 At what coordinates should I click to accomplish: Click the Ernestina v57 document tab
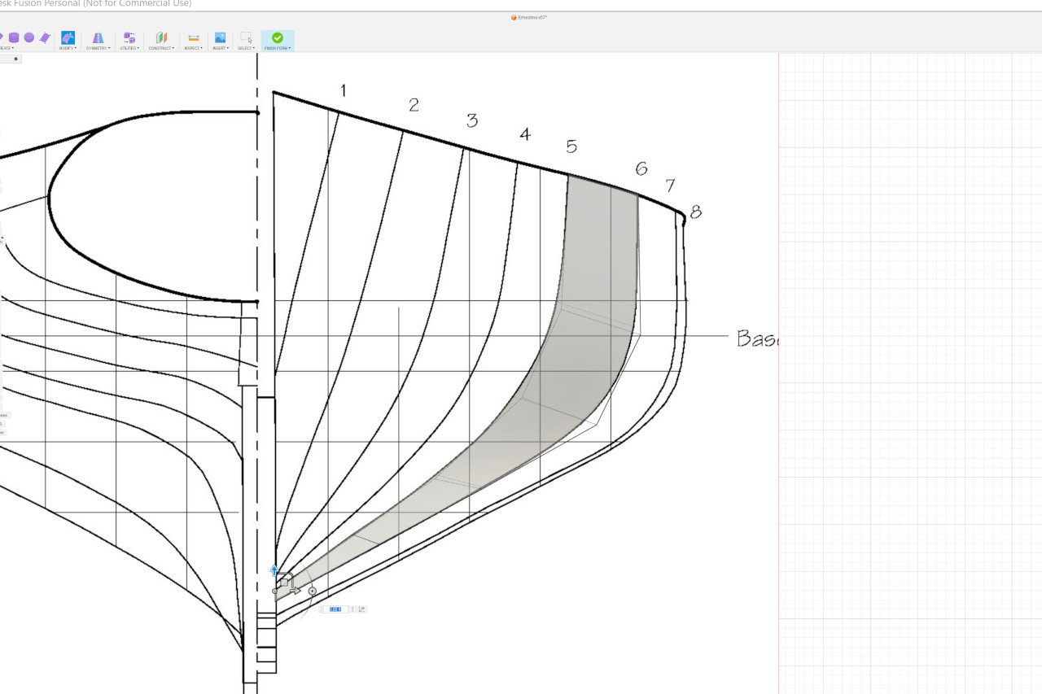pos(529,17)
